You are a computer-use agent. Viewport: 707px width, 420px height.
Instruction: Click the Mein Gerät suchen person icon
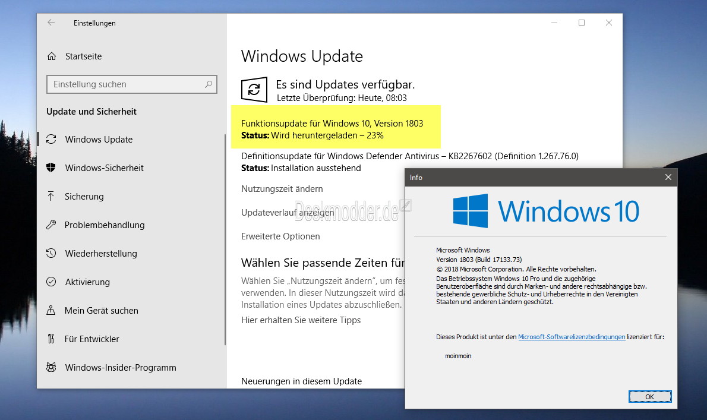51,310
